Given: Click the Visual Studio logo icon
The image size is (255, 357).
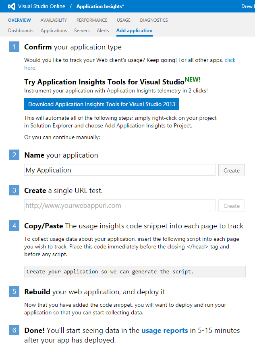Looking at the screenshot, I should 11,6.
